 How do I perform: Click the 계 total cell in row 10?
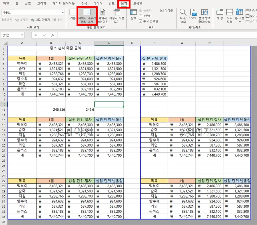coord(22,94)
